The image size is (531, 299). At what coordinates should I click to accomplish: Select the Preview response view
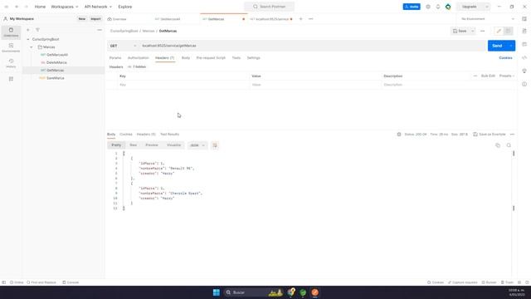[152, 145]
